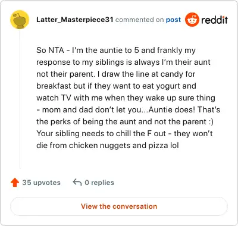Click the orange Reddit Snoo logo

(x=192, y=20)
